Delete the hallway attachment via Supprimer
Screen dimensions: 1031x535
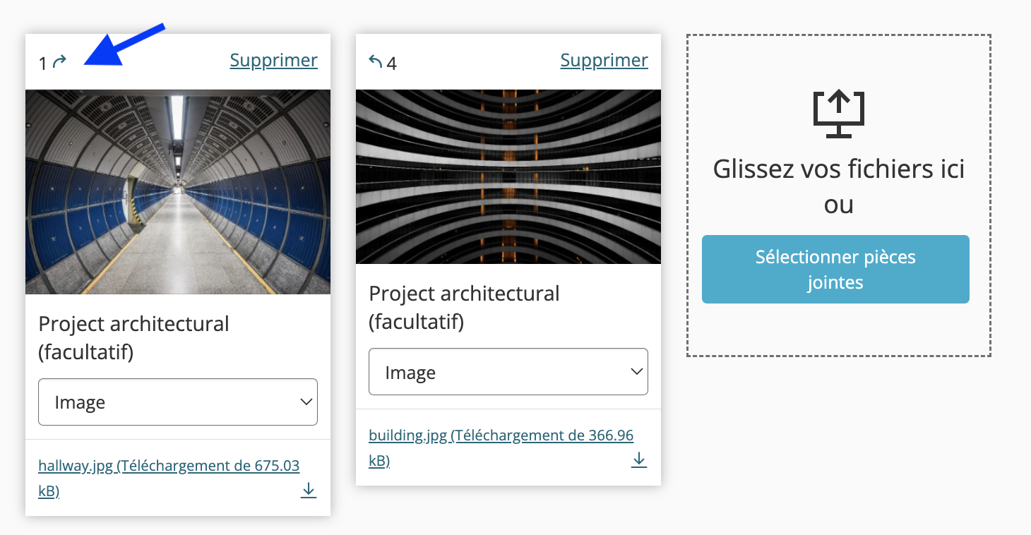[274, 61]
